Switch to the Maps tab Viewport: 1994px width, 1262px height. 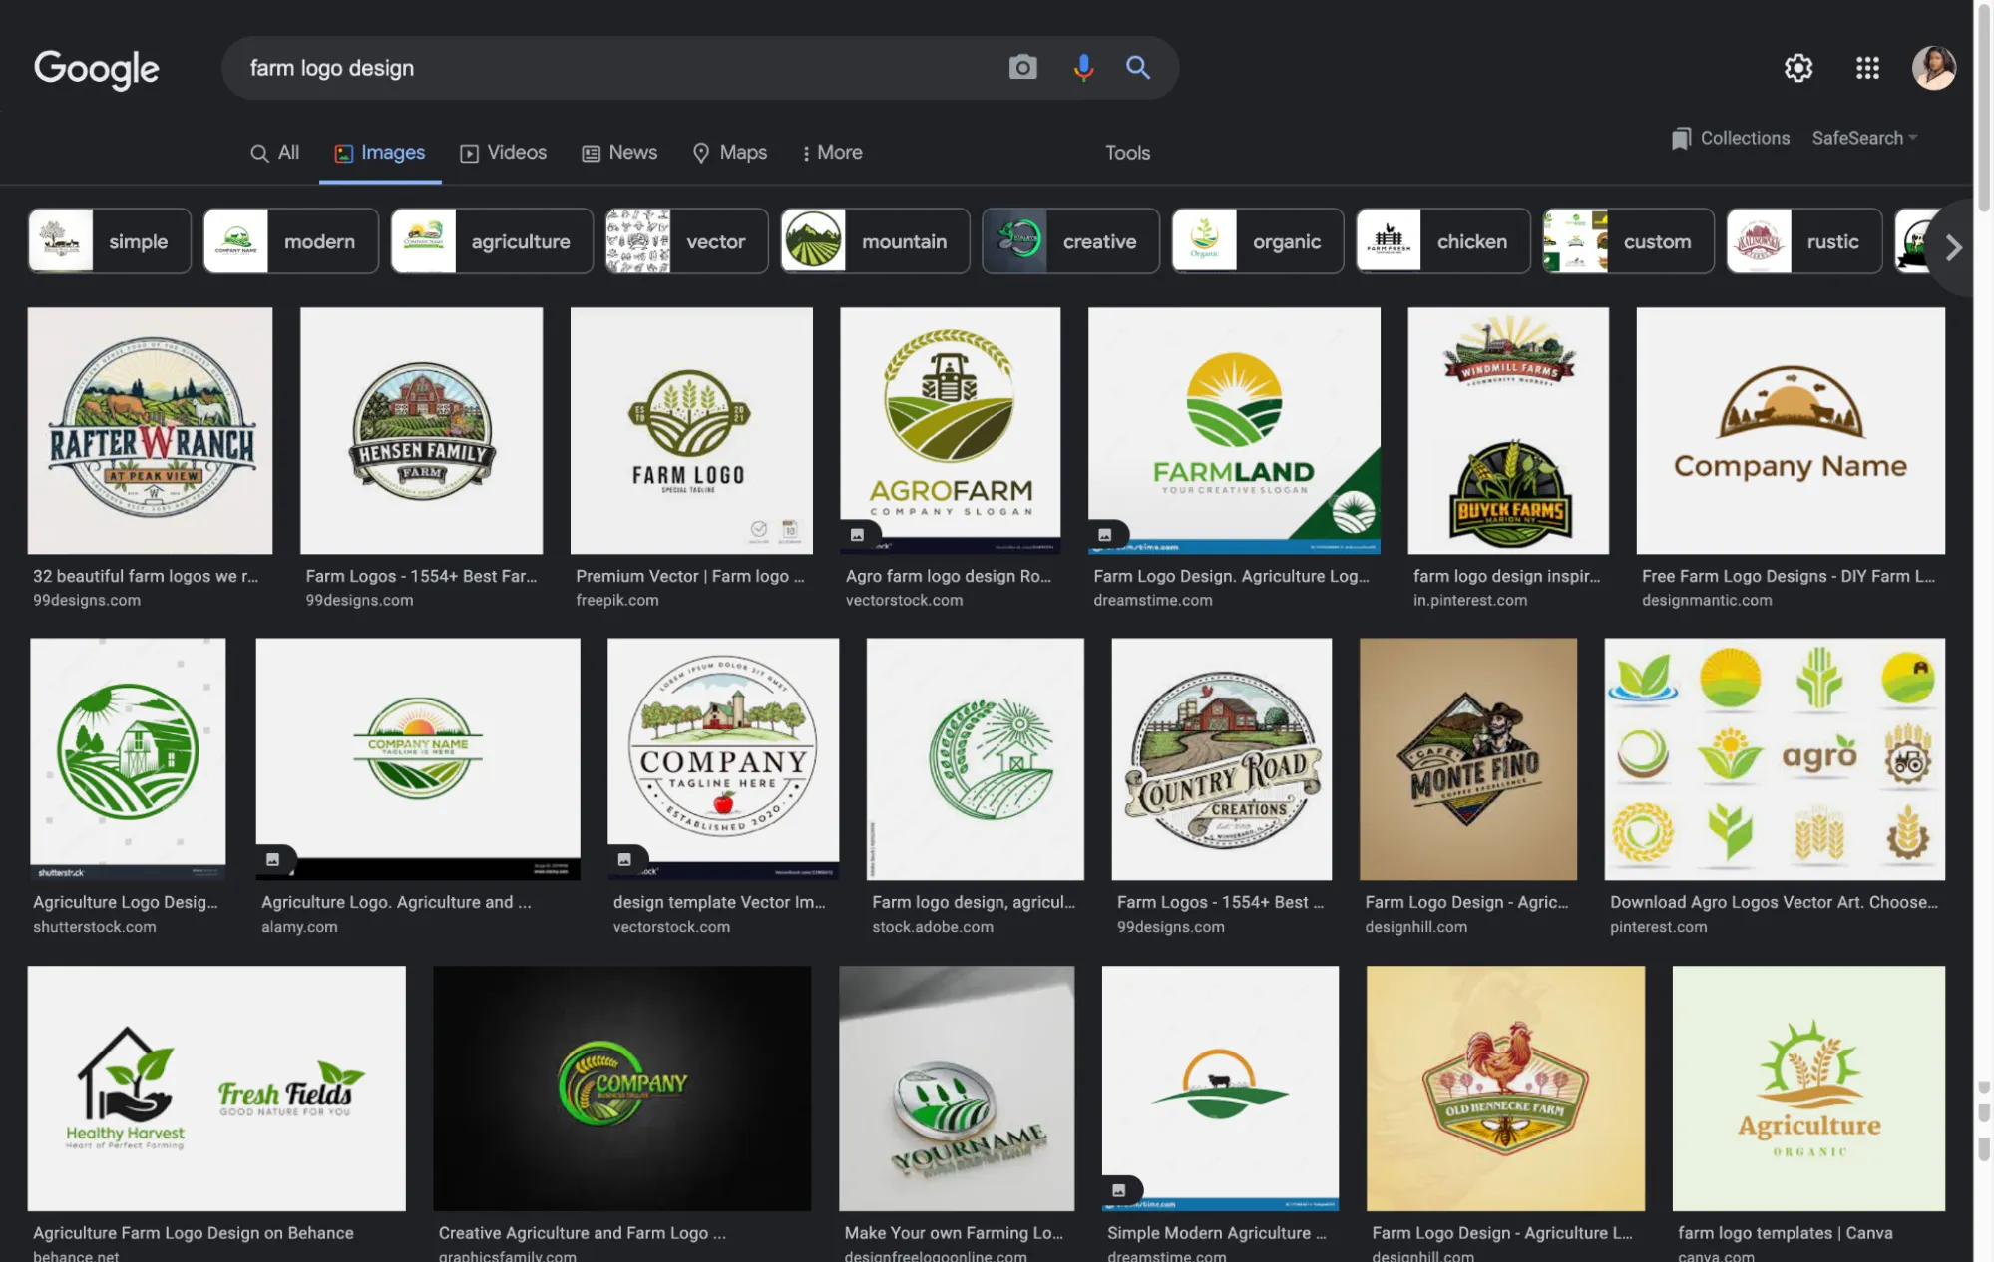(x=730, y=153)
